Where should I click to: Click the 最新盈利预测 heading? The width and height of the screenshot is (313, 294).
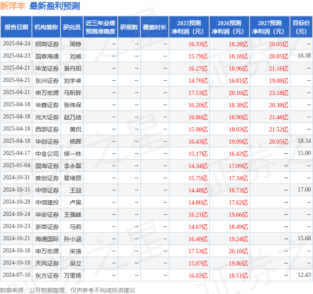55,6
